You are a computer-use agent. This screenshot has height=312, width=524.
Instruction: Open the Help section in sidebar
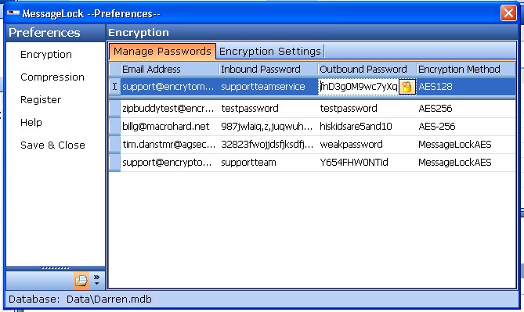coord(31,123)
